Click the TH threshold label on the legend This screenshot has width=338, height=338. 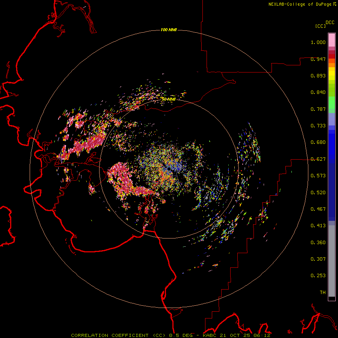tap(323, 293)
